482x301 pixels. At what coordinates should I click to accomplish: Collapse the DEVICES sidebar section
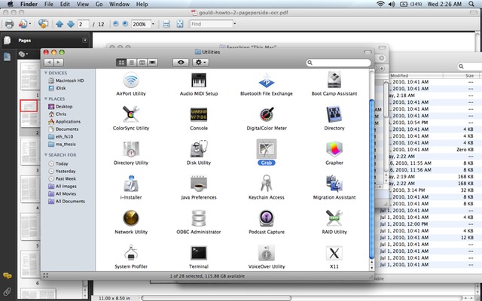point(46,73)
